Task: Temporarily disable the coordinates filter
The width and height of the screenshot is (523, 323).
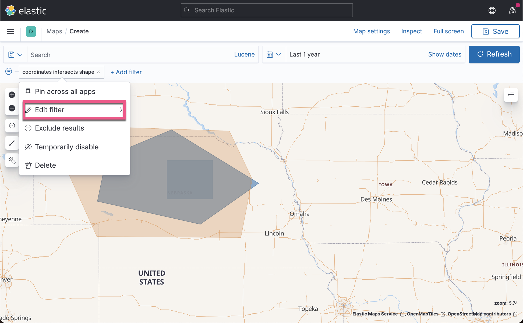Action: click(x=66, y=147)
